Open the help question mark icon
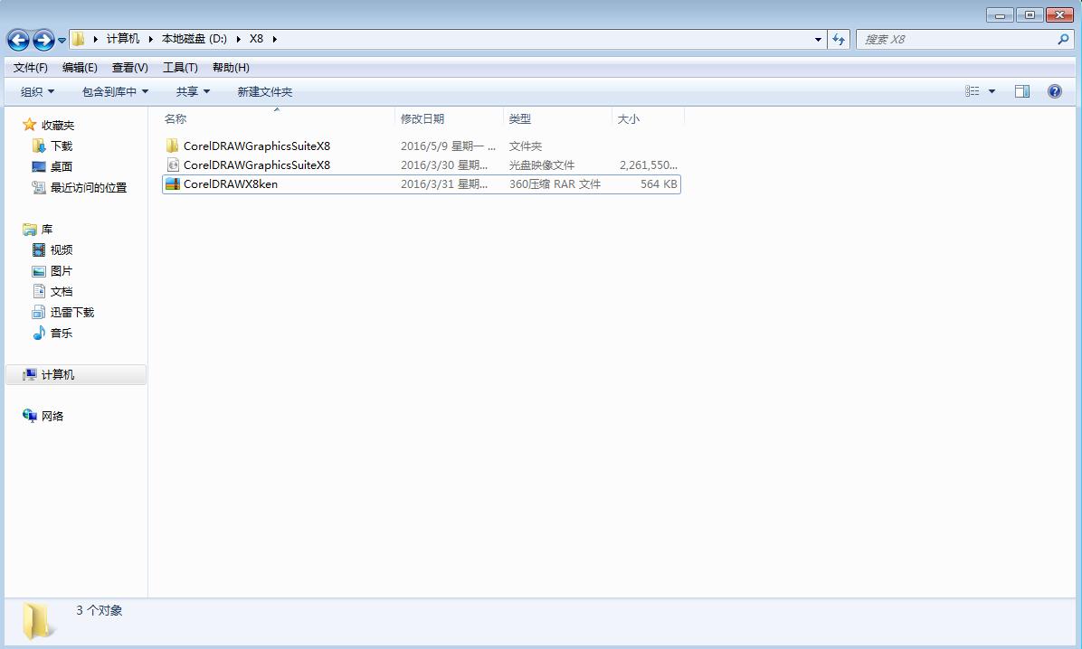The width and height of the screenshot is (1082, 649). (1055, 90)
